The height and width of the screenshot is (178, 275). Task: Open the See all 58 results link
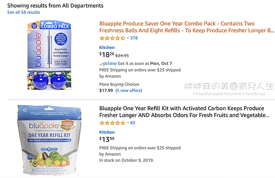coord(23,12)
